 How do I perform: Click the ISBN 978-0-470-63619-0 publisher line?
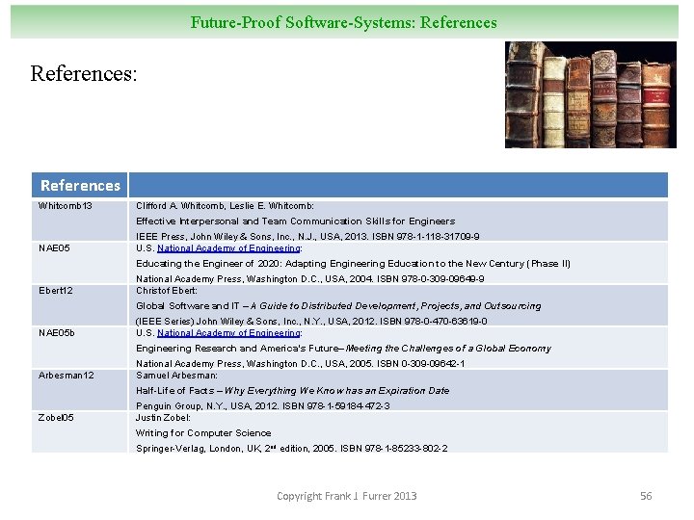(311, 322)
